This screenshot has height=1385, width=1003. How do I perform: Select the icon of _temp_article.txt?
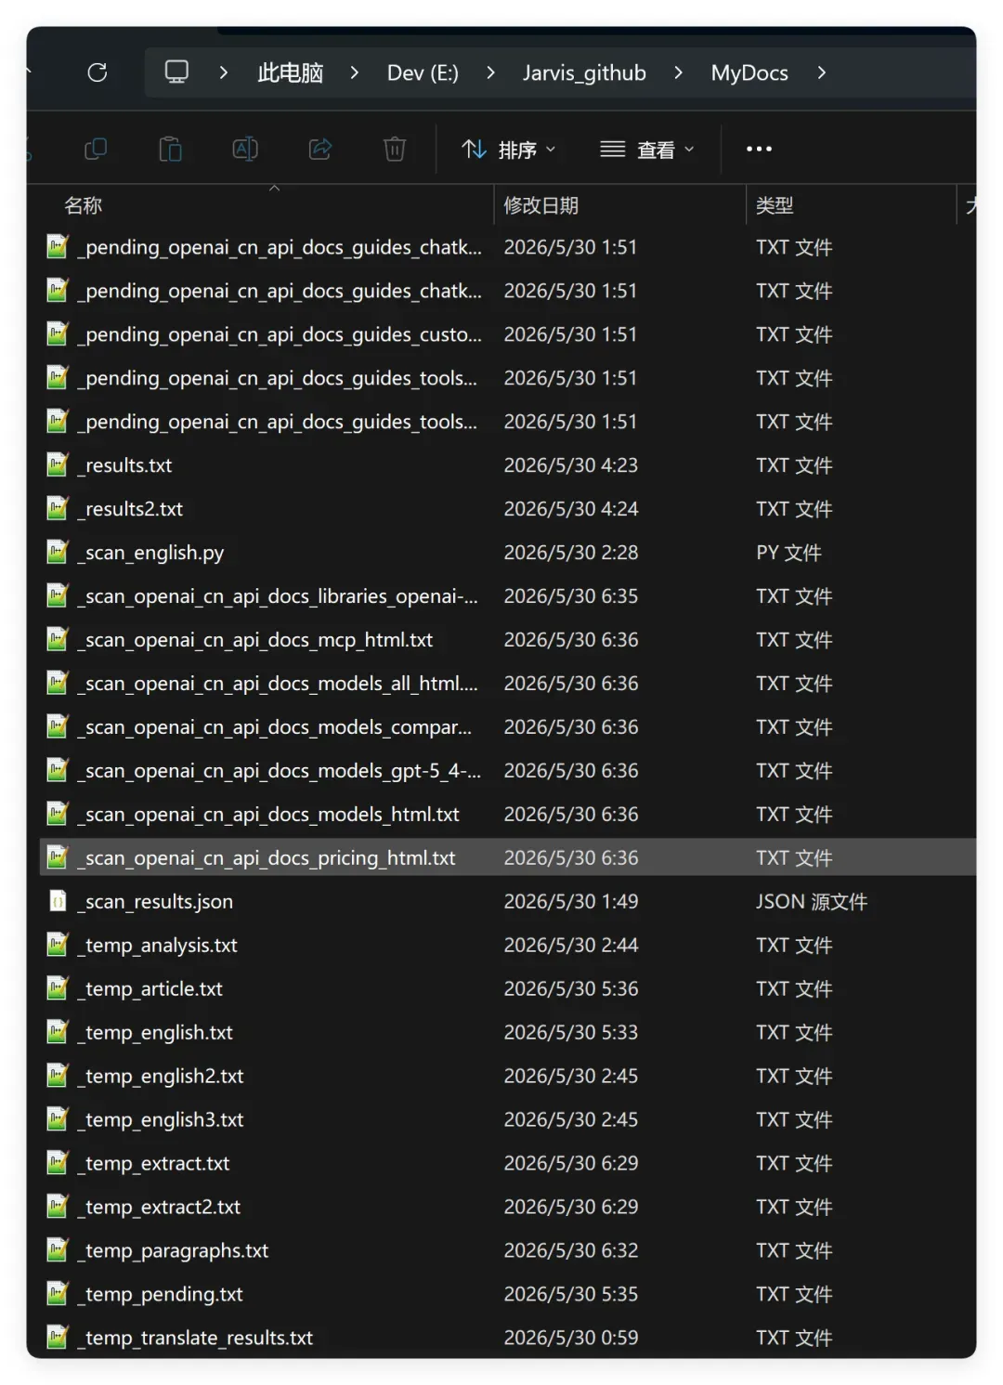tap(58, 988)
